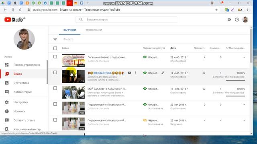Open the Панель управления dashboard icon
257x144 pixels.
pos(7,65)
